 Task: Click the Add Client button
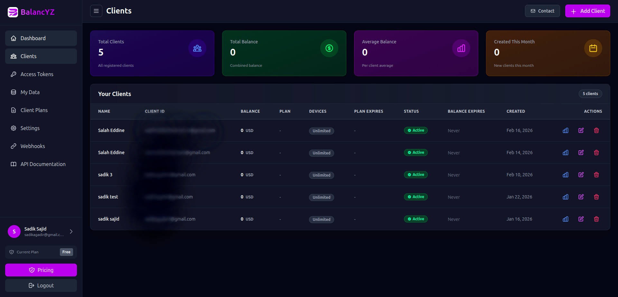point(588,11)
